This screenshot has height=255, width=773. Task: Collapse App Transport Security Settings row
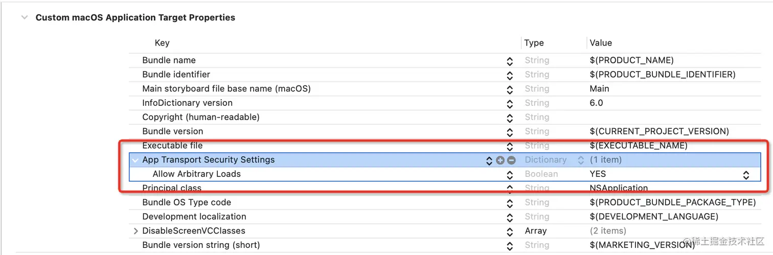(x=135, y=160)
